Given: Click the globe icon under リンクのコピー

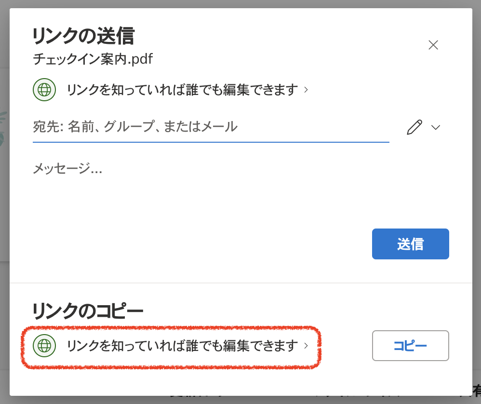Looking at the screenshot, I should click(44, 345).
